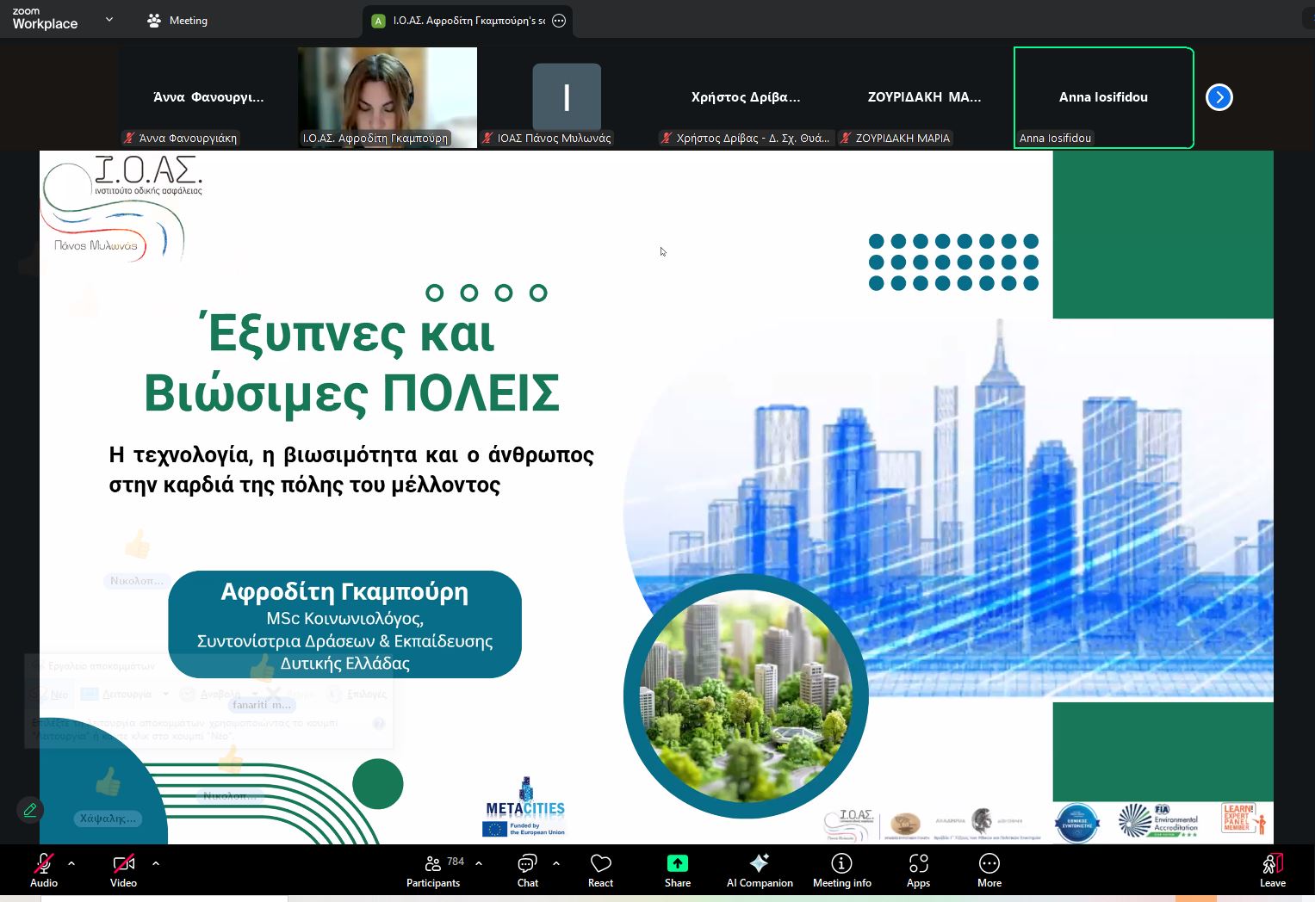Leave the meeting
The height and width of the screenshot is (902, 1315).
pyautogui.click(x=1272, y=869)
